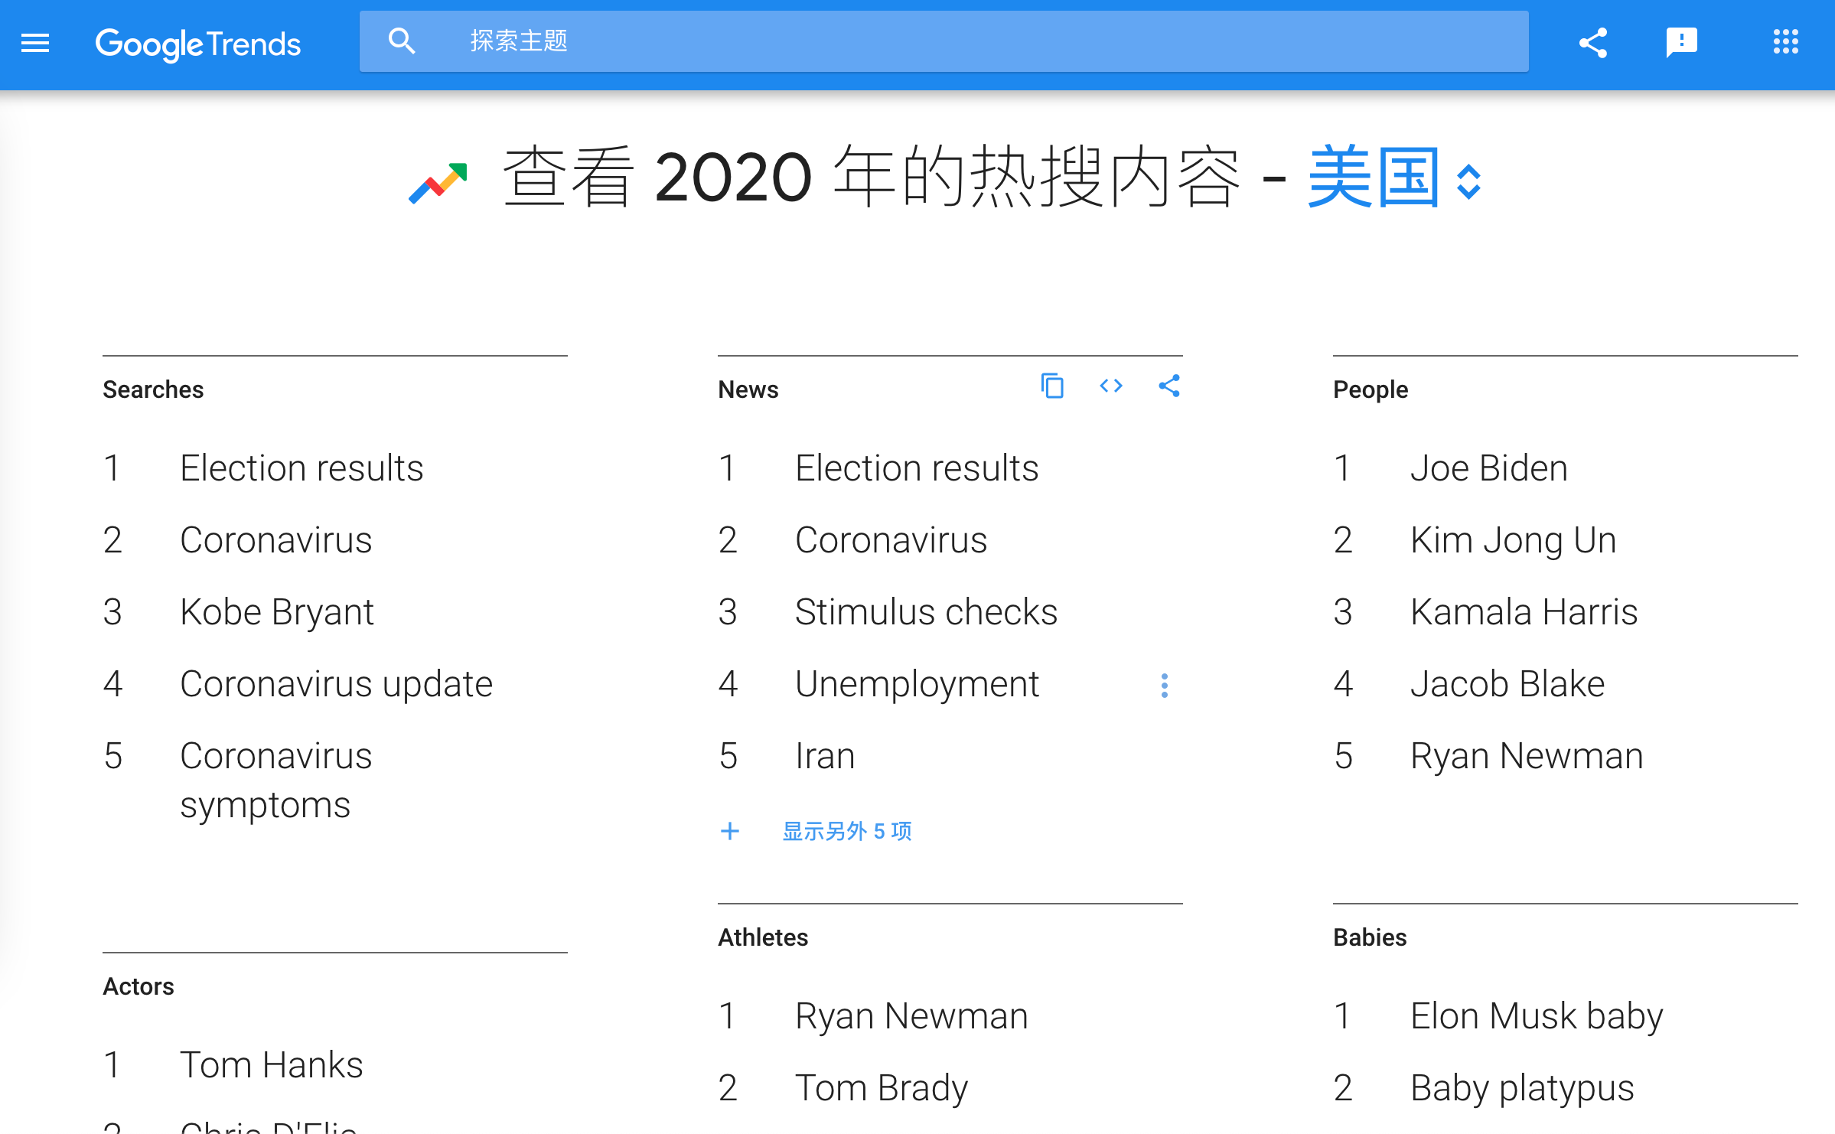Share the News list
The image size is (1835, 1134).
coord(1169,386)
